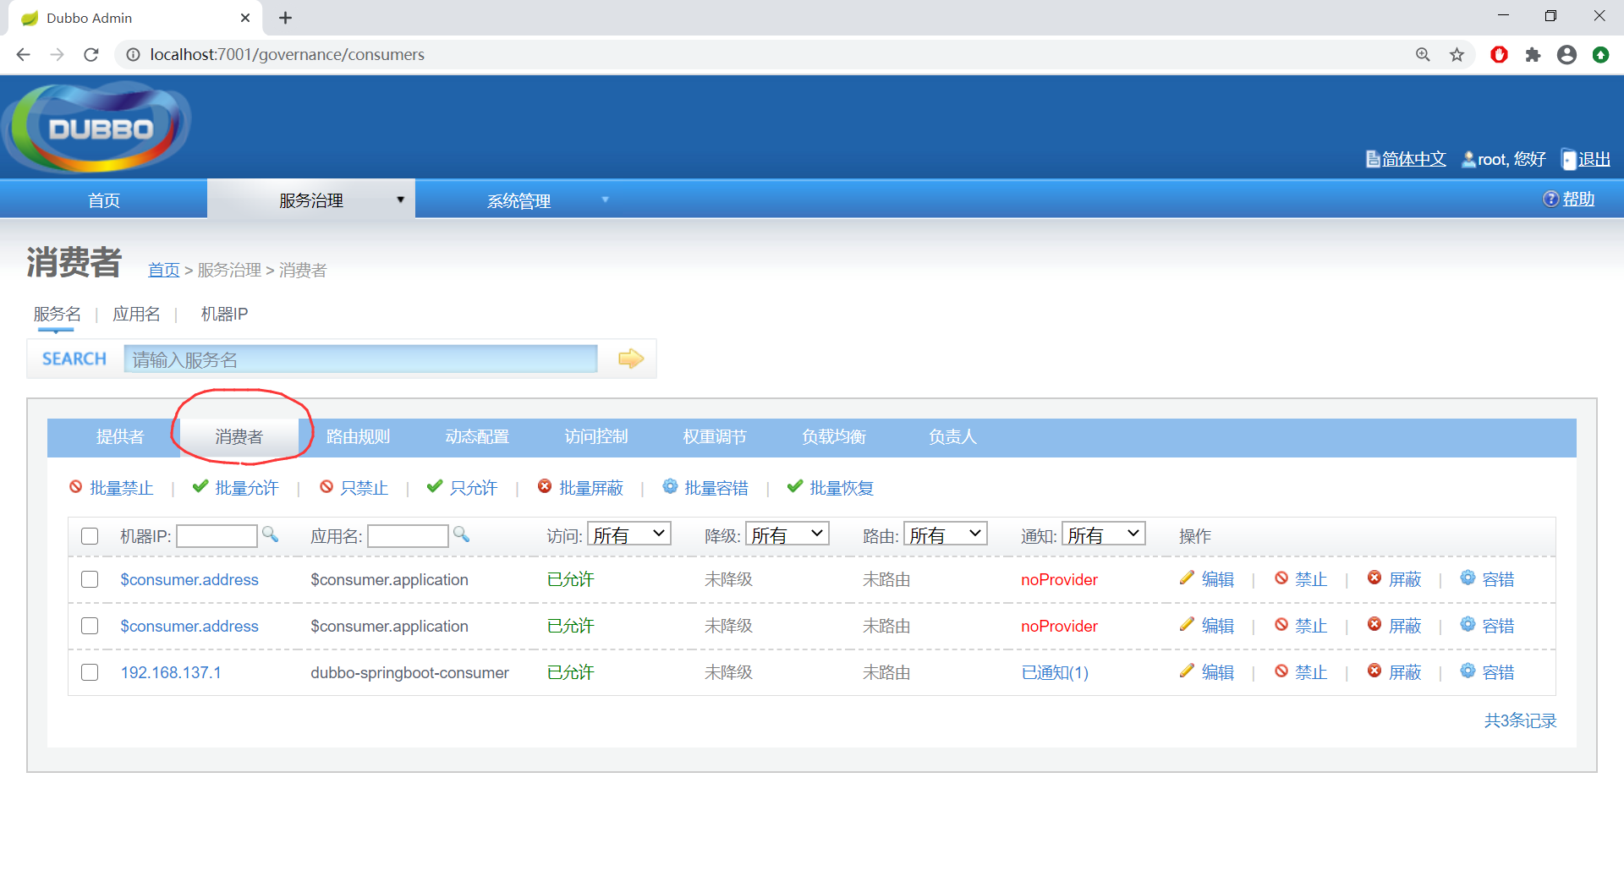Screen dimensions: 1624x871
Task: Click the magnifier icon next to 应用名 filter
Action: click(461, 534)
